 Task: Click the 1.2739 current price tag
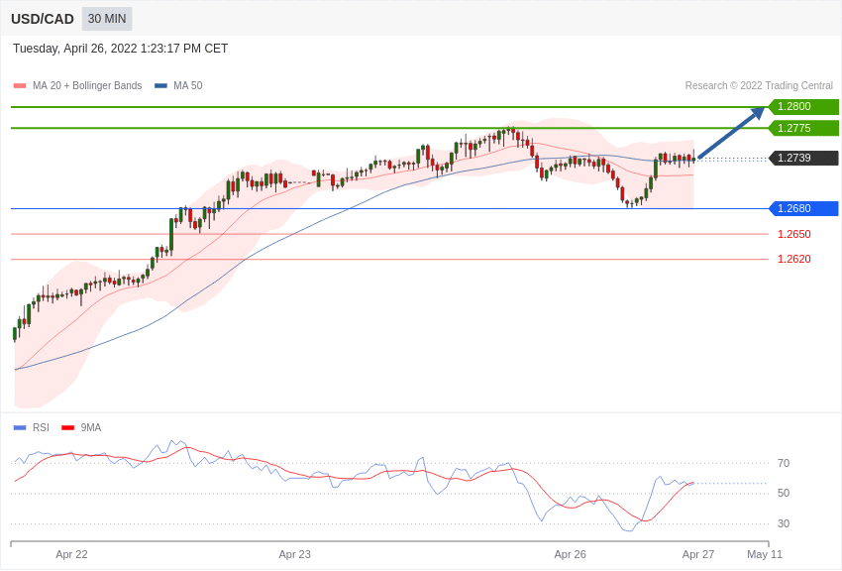pos(803,158)
